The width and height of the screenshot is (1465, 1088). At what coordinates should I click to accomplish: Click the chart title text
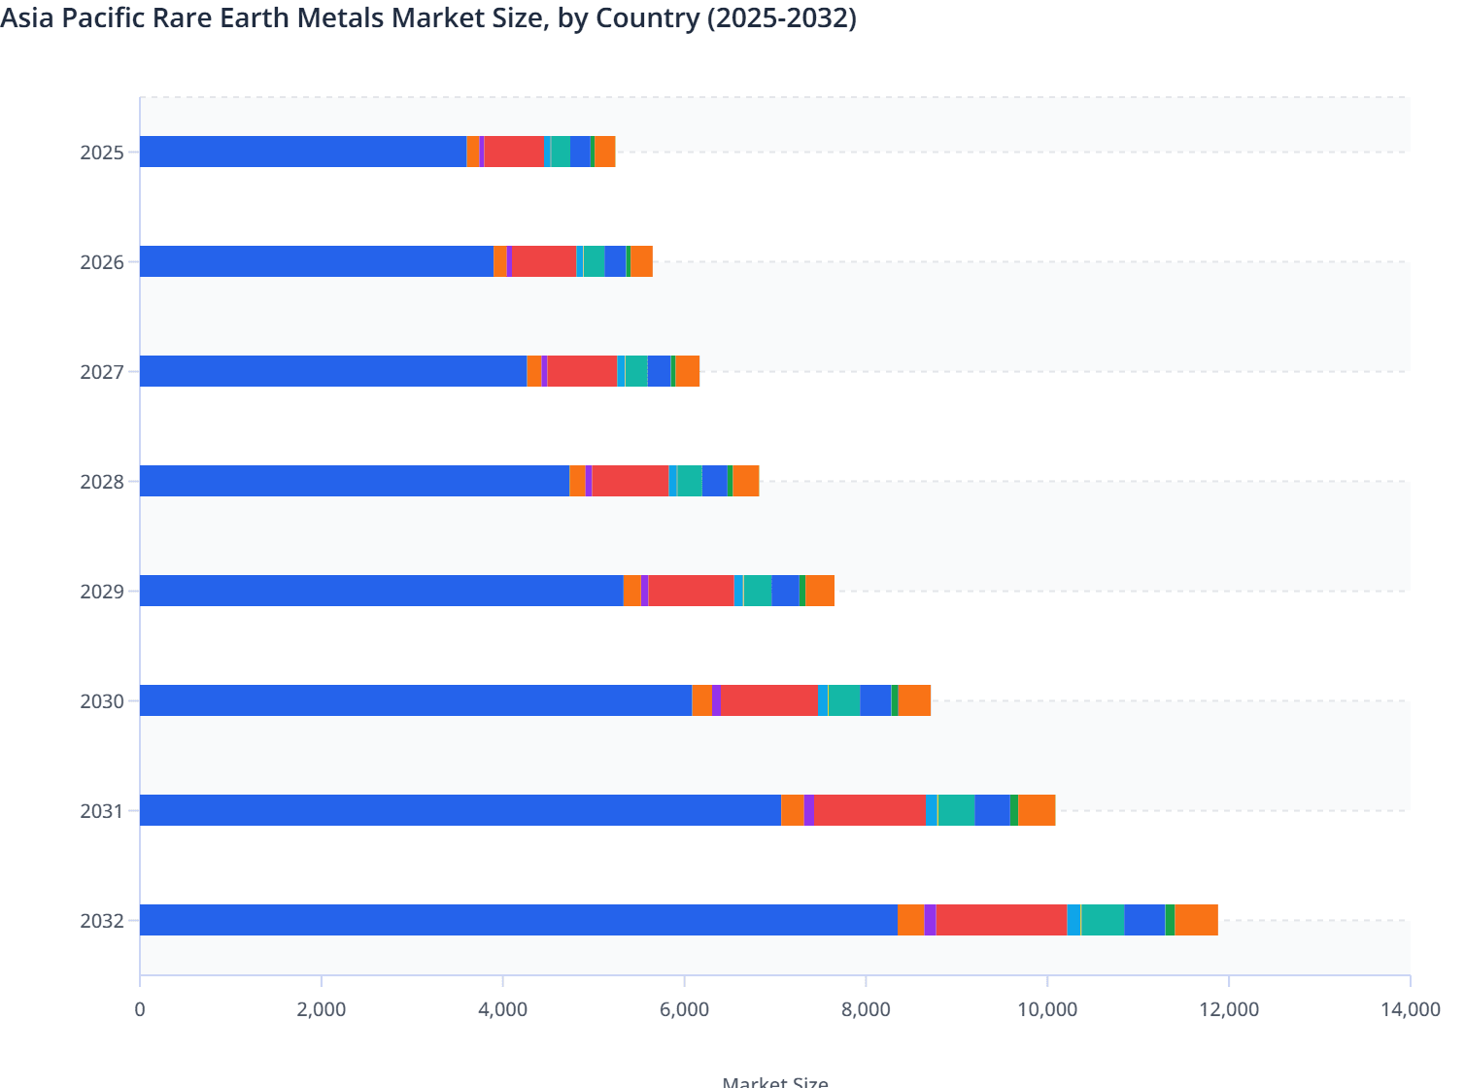427,17
